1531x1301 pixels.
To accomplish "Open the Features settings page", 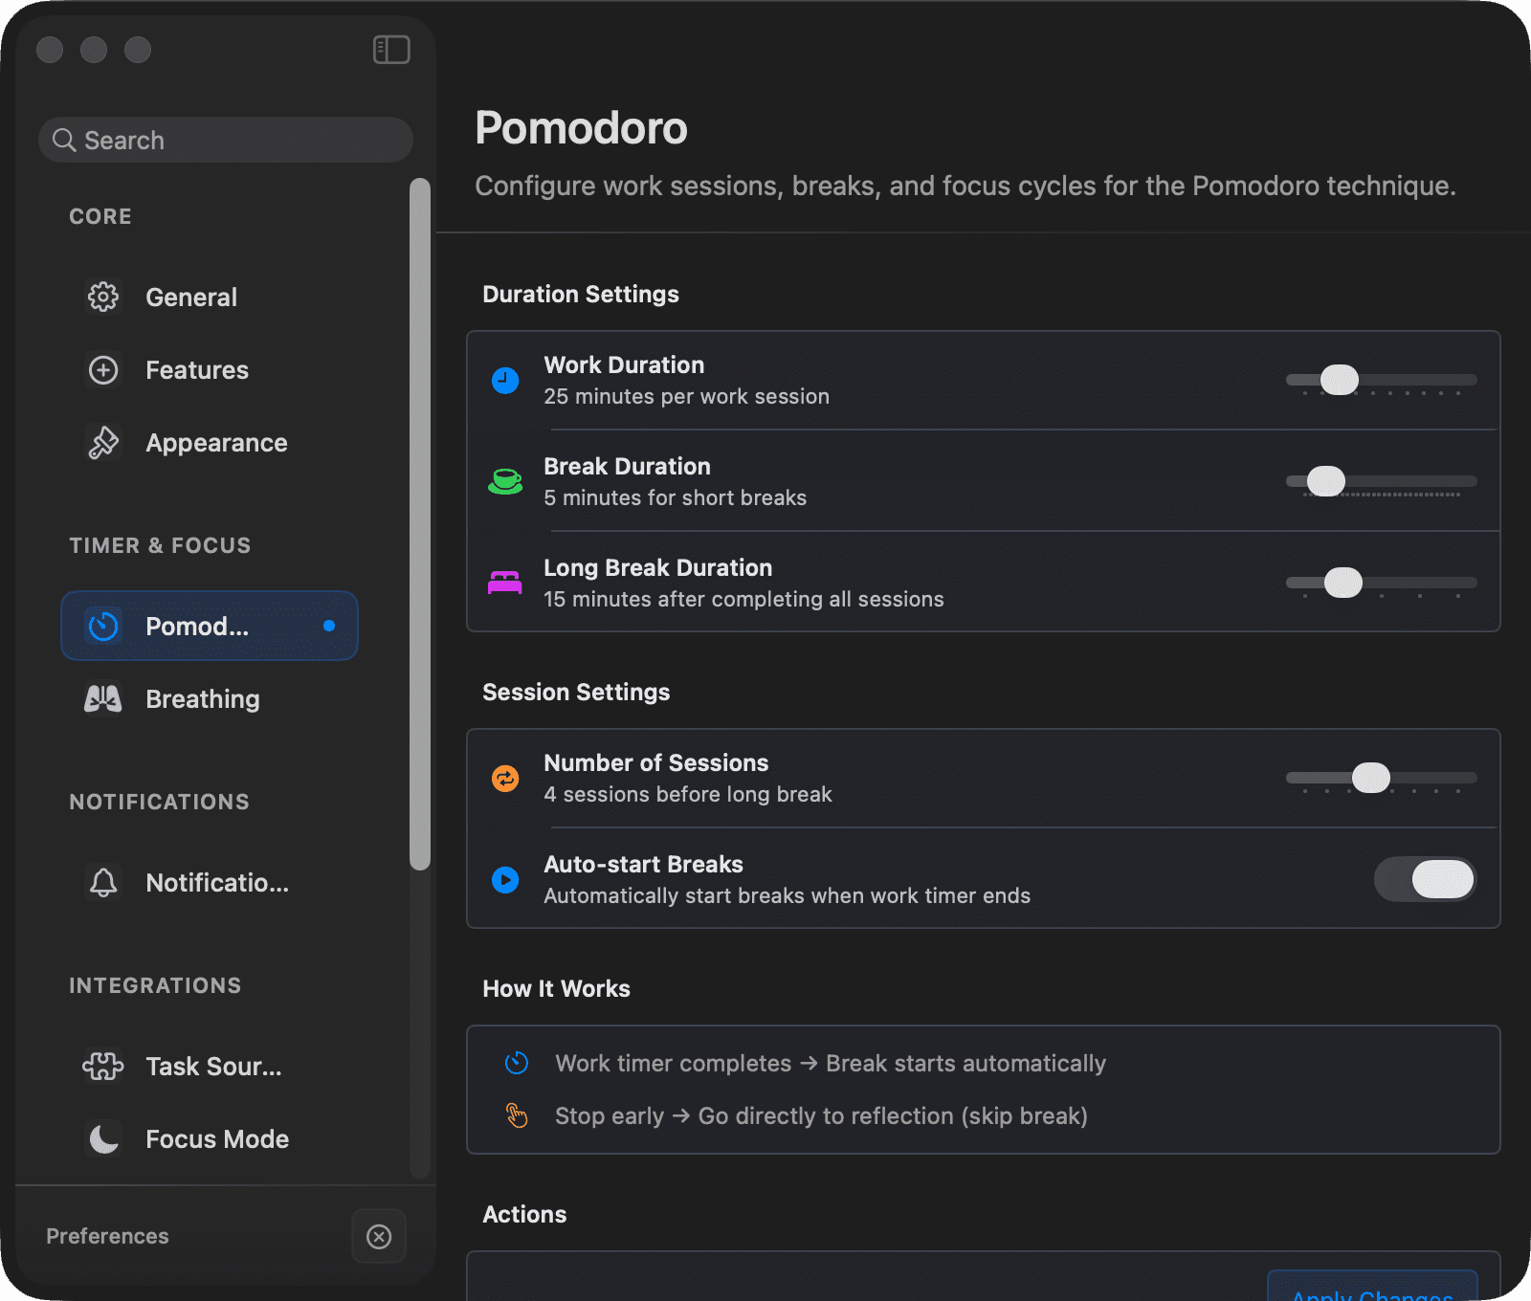I will pos(210,369).
